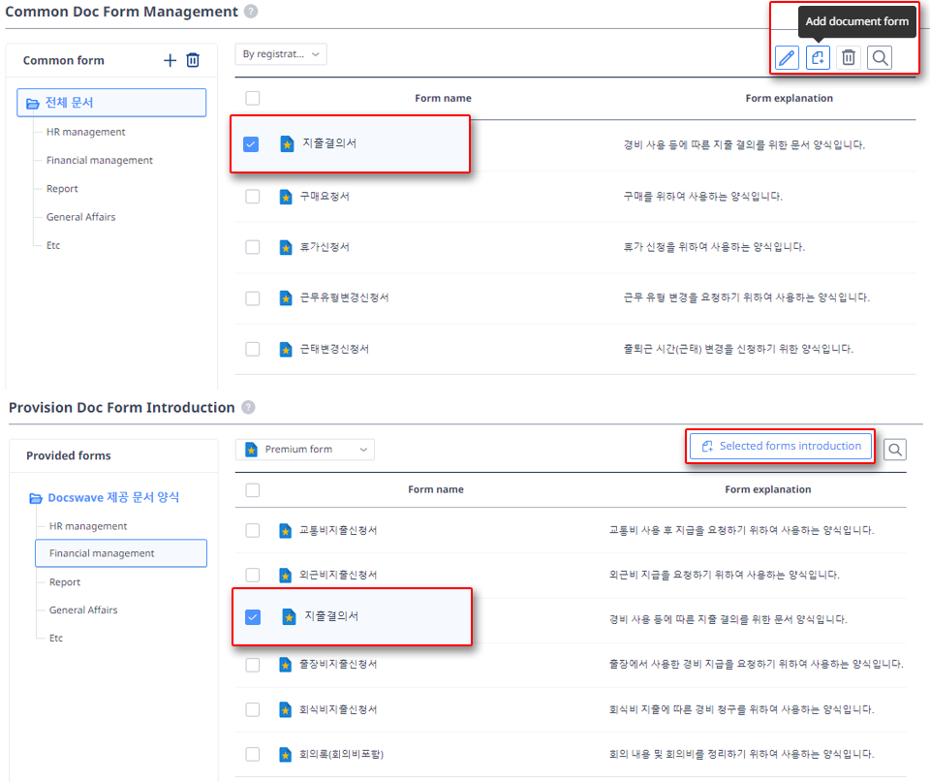Click help icon next to Provision Doc Form Introduction
The image size is (930, 782).
pos(249,408)
